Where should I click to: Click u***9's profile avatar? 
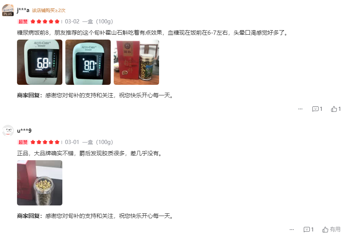pyautogui.click(x=8, y=131)
